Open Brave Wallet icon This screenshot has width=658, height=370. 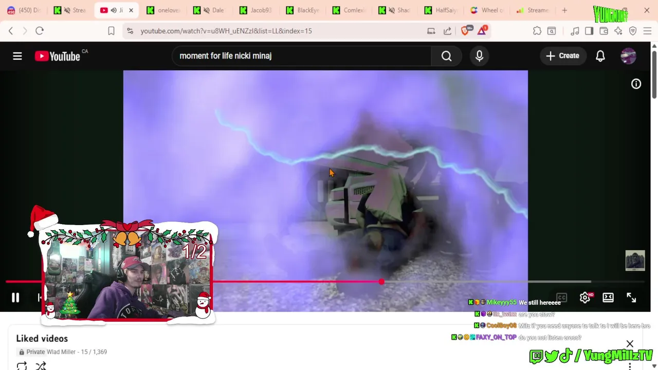(604, 31)
